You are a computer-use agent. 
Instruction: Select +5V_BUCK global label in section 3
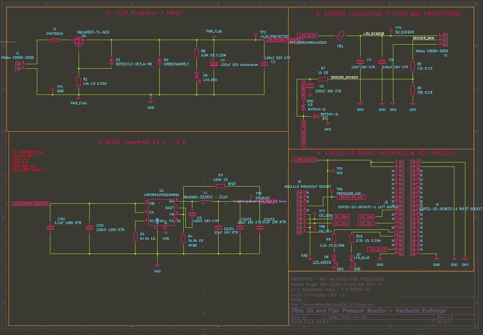coord(308,36)
